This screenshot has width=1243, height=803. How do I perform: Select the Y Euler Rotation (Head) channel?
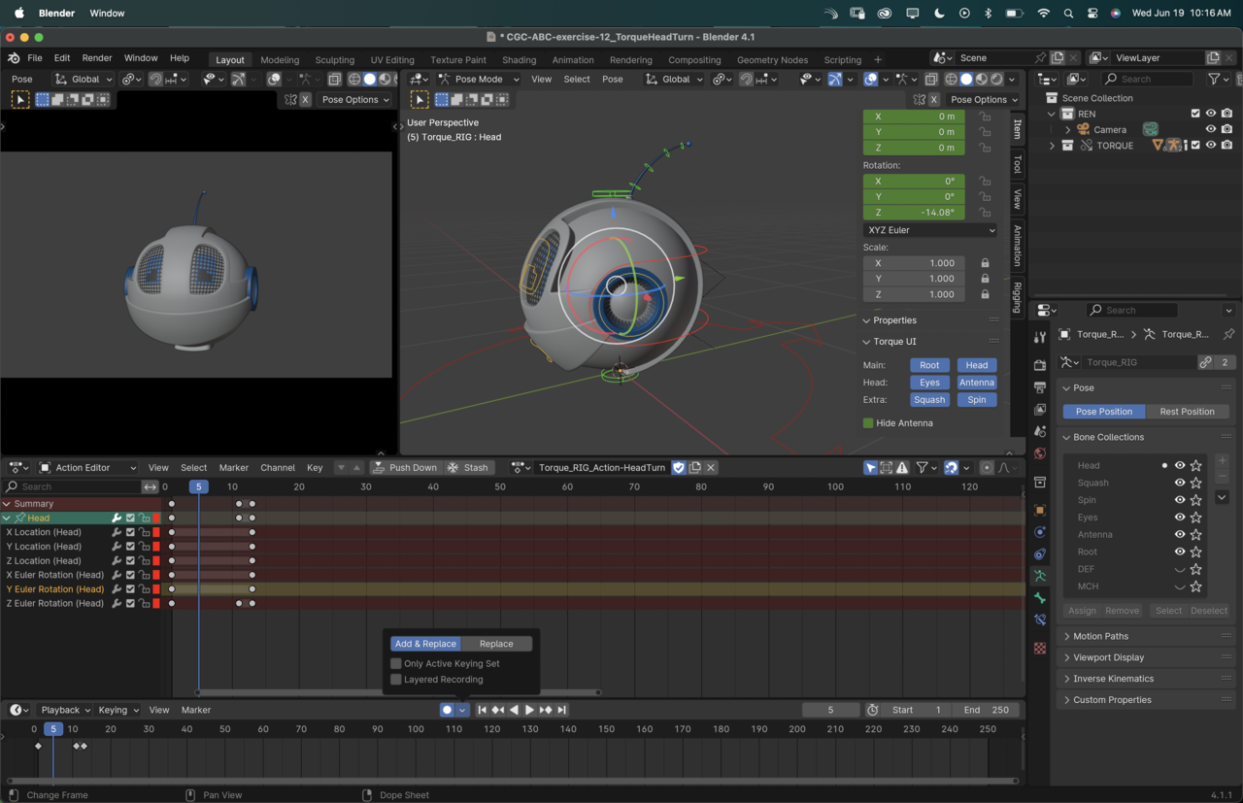pyautogui.click(x=55, y=588)
